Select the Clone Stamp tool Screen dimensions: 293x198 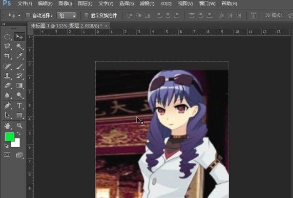(7, 76)
